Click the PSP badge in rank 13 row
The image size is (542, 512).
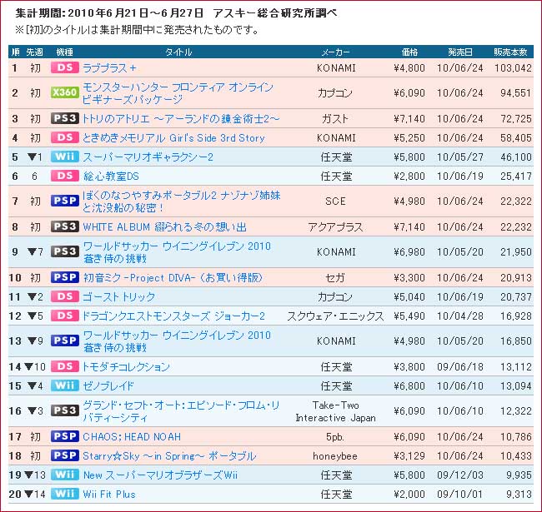[x=65, y=341]
